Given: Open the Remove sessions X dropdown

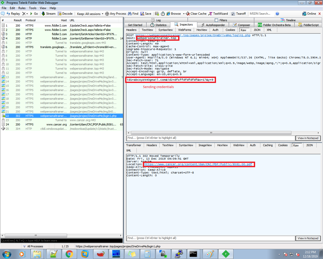Looking at the screenshot, I should [x=25, y=14].
